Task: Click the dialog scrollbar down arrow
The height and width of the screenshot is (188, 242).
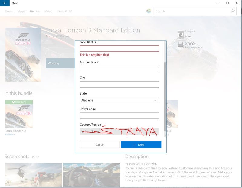Action: (165, 135)
